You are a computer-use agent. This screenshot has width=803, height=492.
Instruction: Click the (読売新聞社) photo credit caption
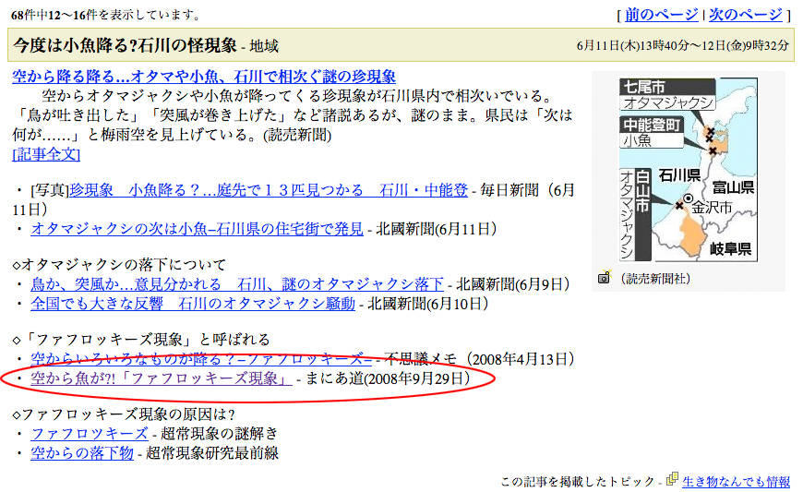pos(654,278)
